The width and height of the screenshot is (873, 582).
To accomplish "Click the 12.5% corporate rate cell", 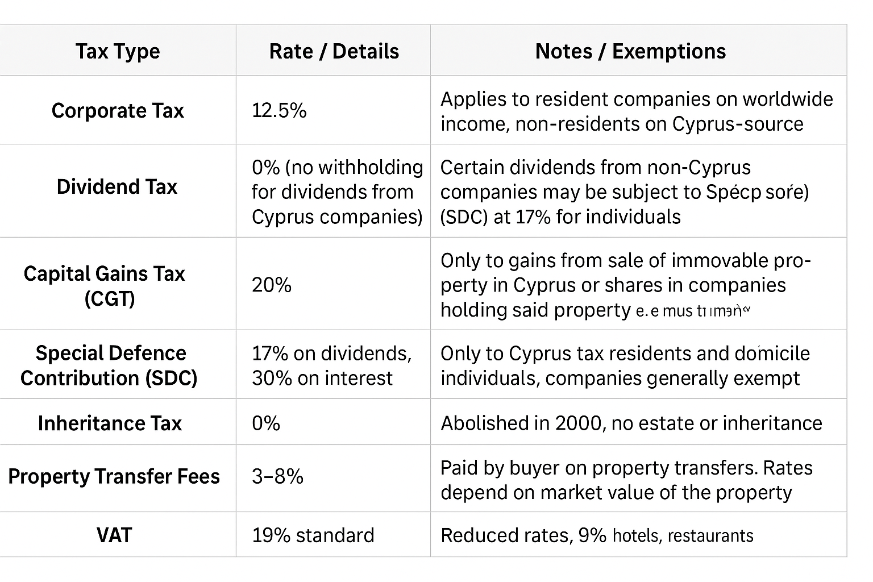I will (279, 110).
